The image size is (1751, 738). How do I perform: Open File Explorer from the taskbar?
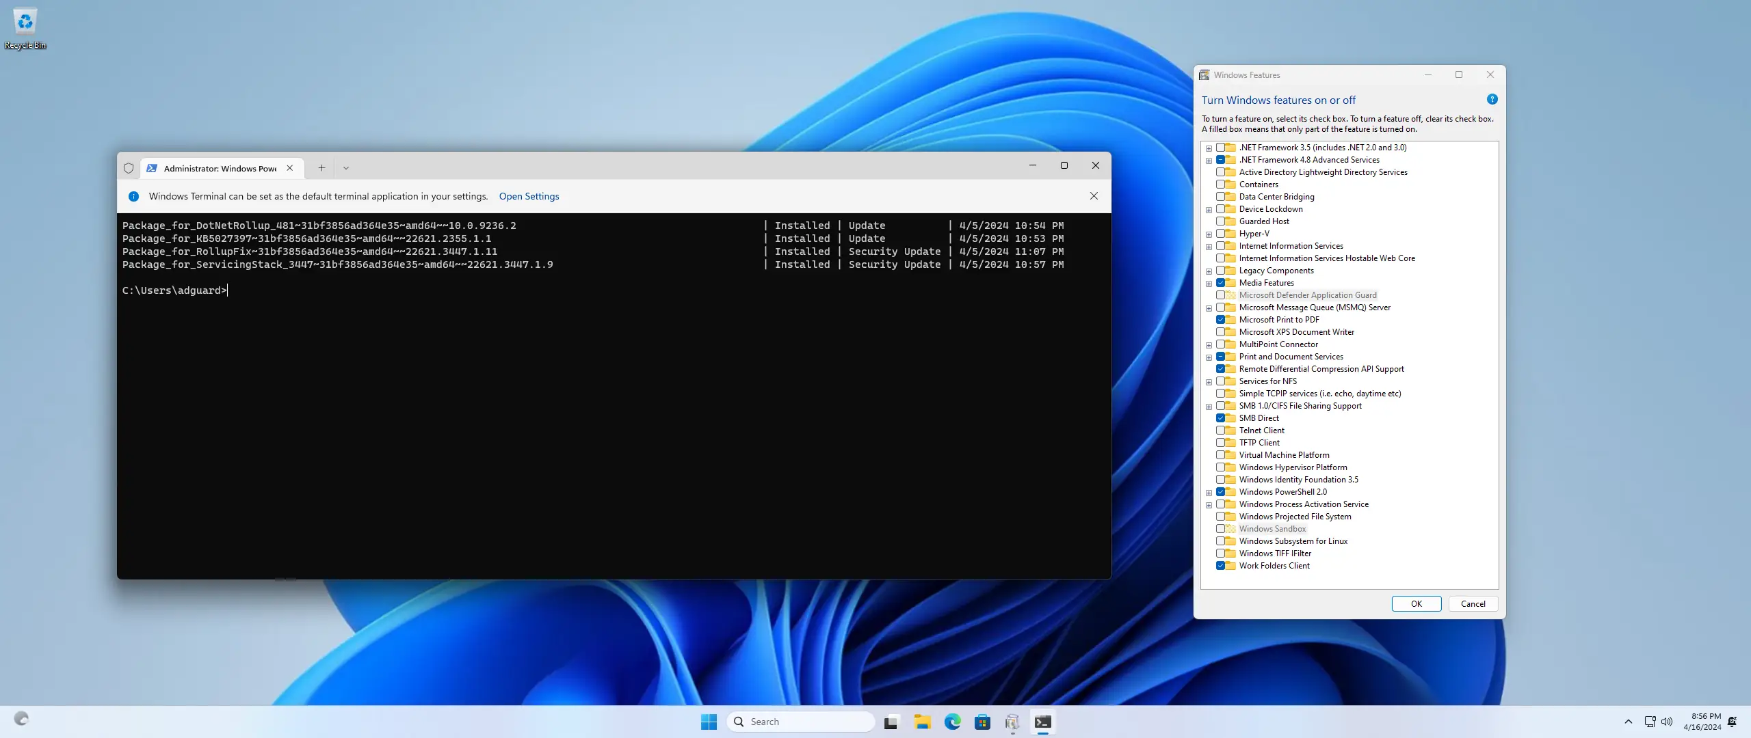pos(922,722)
